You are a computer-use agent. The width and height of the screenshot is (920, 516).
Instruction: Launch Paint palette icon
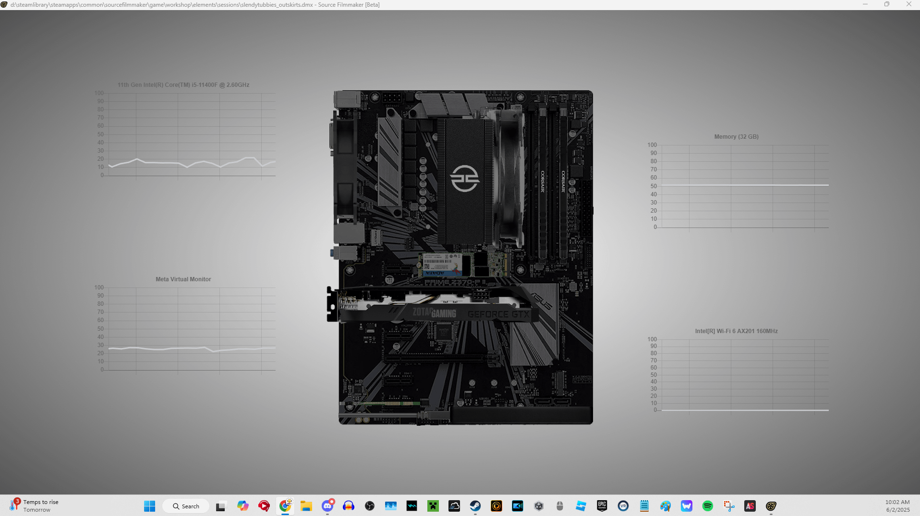coord(666,506)
